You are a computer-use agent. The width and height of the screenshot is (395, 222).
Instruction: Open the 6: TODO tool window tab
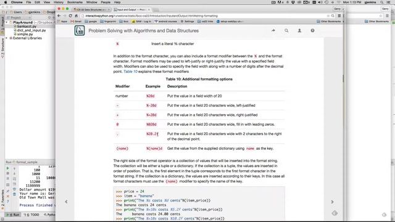pyautogui.click(x=31, y=215)
